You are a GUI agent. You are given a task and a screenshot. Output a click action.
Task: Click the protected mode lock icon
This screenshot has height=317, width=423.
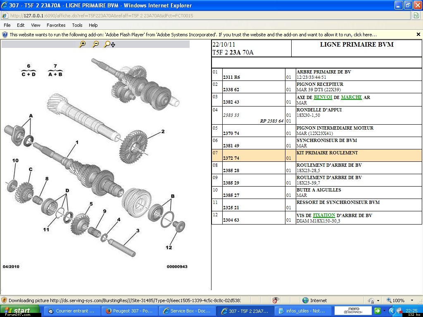[x=371, y=300]
